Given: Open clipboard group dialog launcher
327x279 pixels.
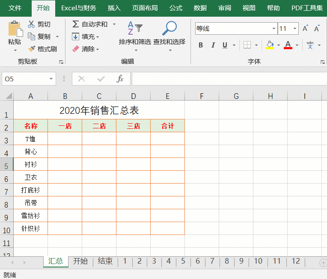Looking at the screenshot, I should (61, 62).
